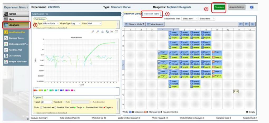Viewport: 269px width, 123px height.
Task: Check the Auto Baseline option
Action: point(91,102)
